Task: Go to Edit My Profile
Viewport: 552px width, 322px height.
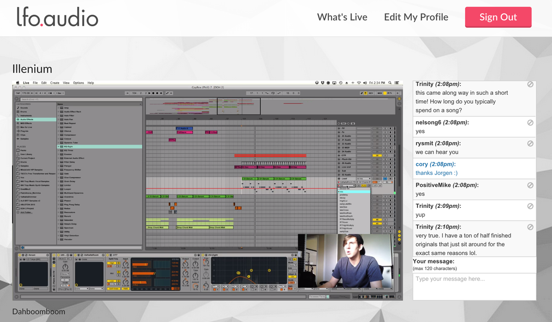Action: tap(416, 17)
